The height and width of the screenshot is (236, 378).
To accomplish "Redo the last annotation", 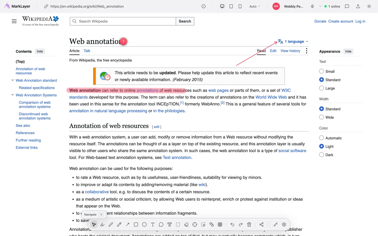I will [241, 224].
